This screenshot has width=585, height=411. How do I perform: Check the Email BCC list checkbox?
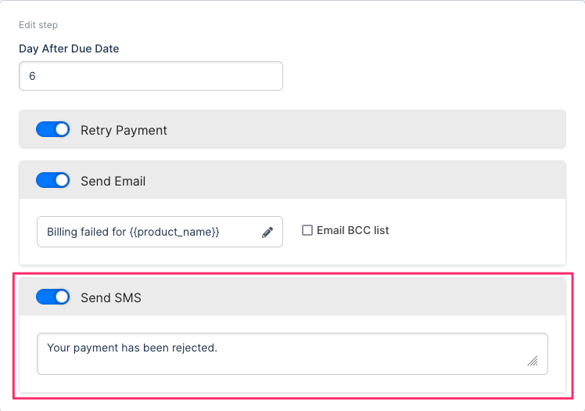click(307, 230)
